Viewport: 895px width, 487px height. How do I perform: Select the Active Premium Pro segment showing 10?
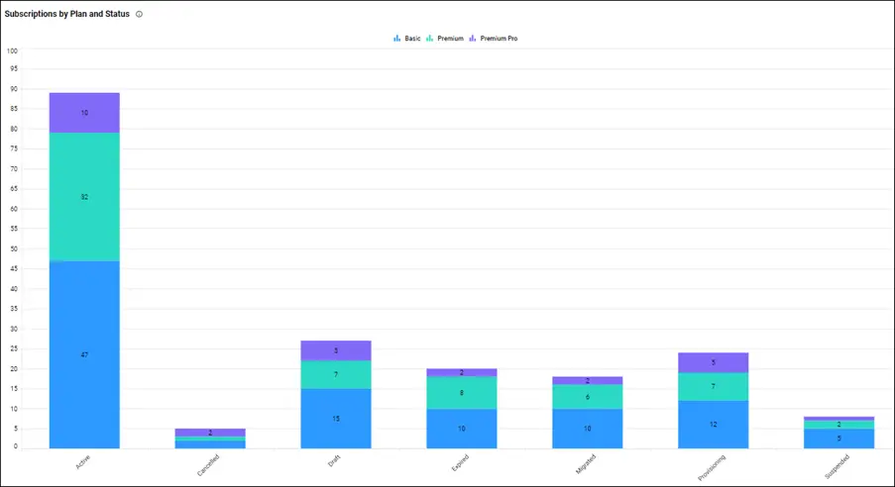click(84, 113)
